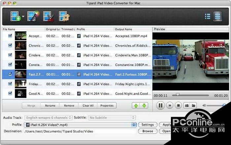Sort by Original Length column header
The width and height of the screenshot is (231, 145).
pyautogui.click(x=52, y=29)
